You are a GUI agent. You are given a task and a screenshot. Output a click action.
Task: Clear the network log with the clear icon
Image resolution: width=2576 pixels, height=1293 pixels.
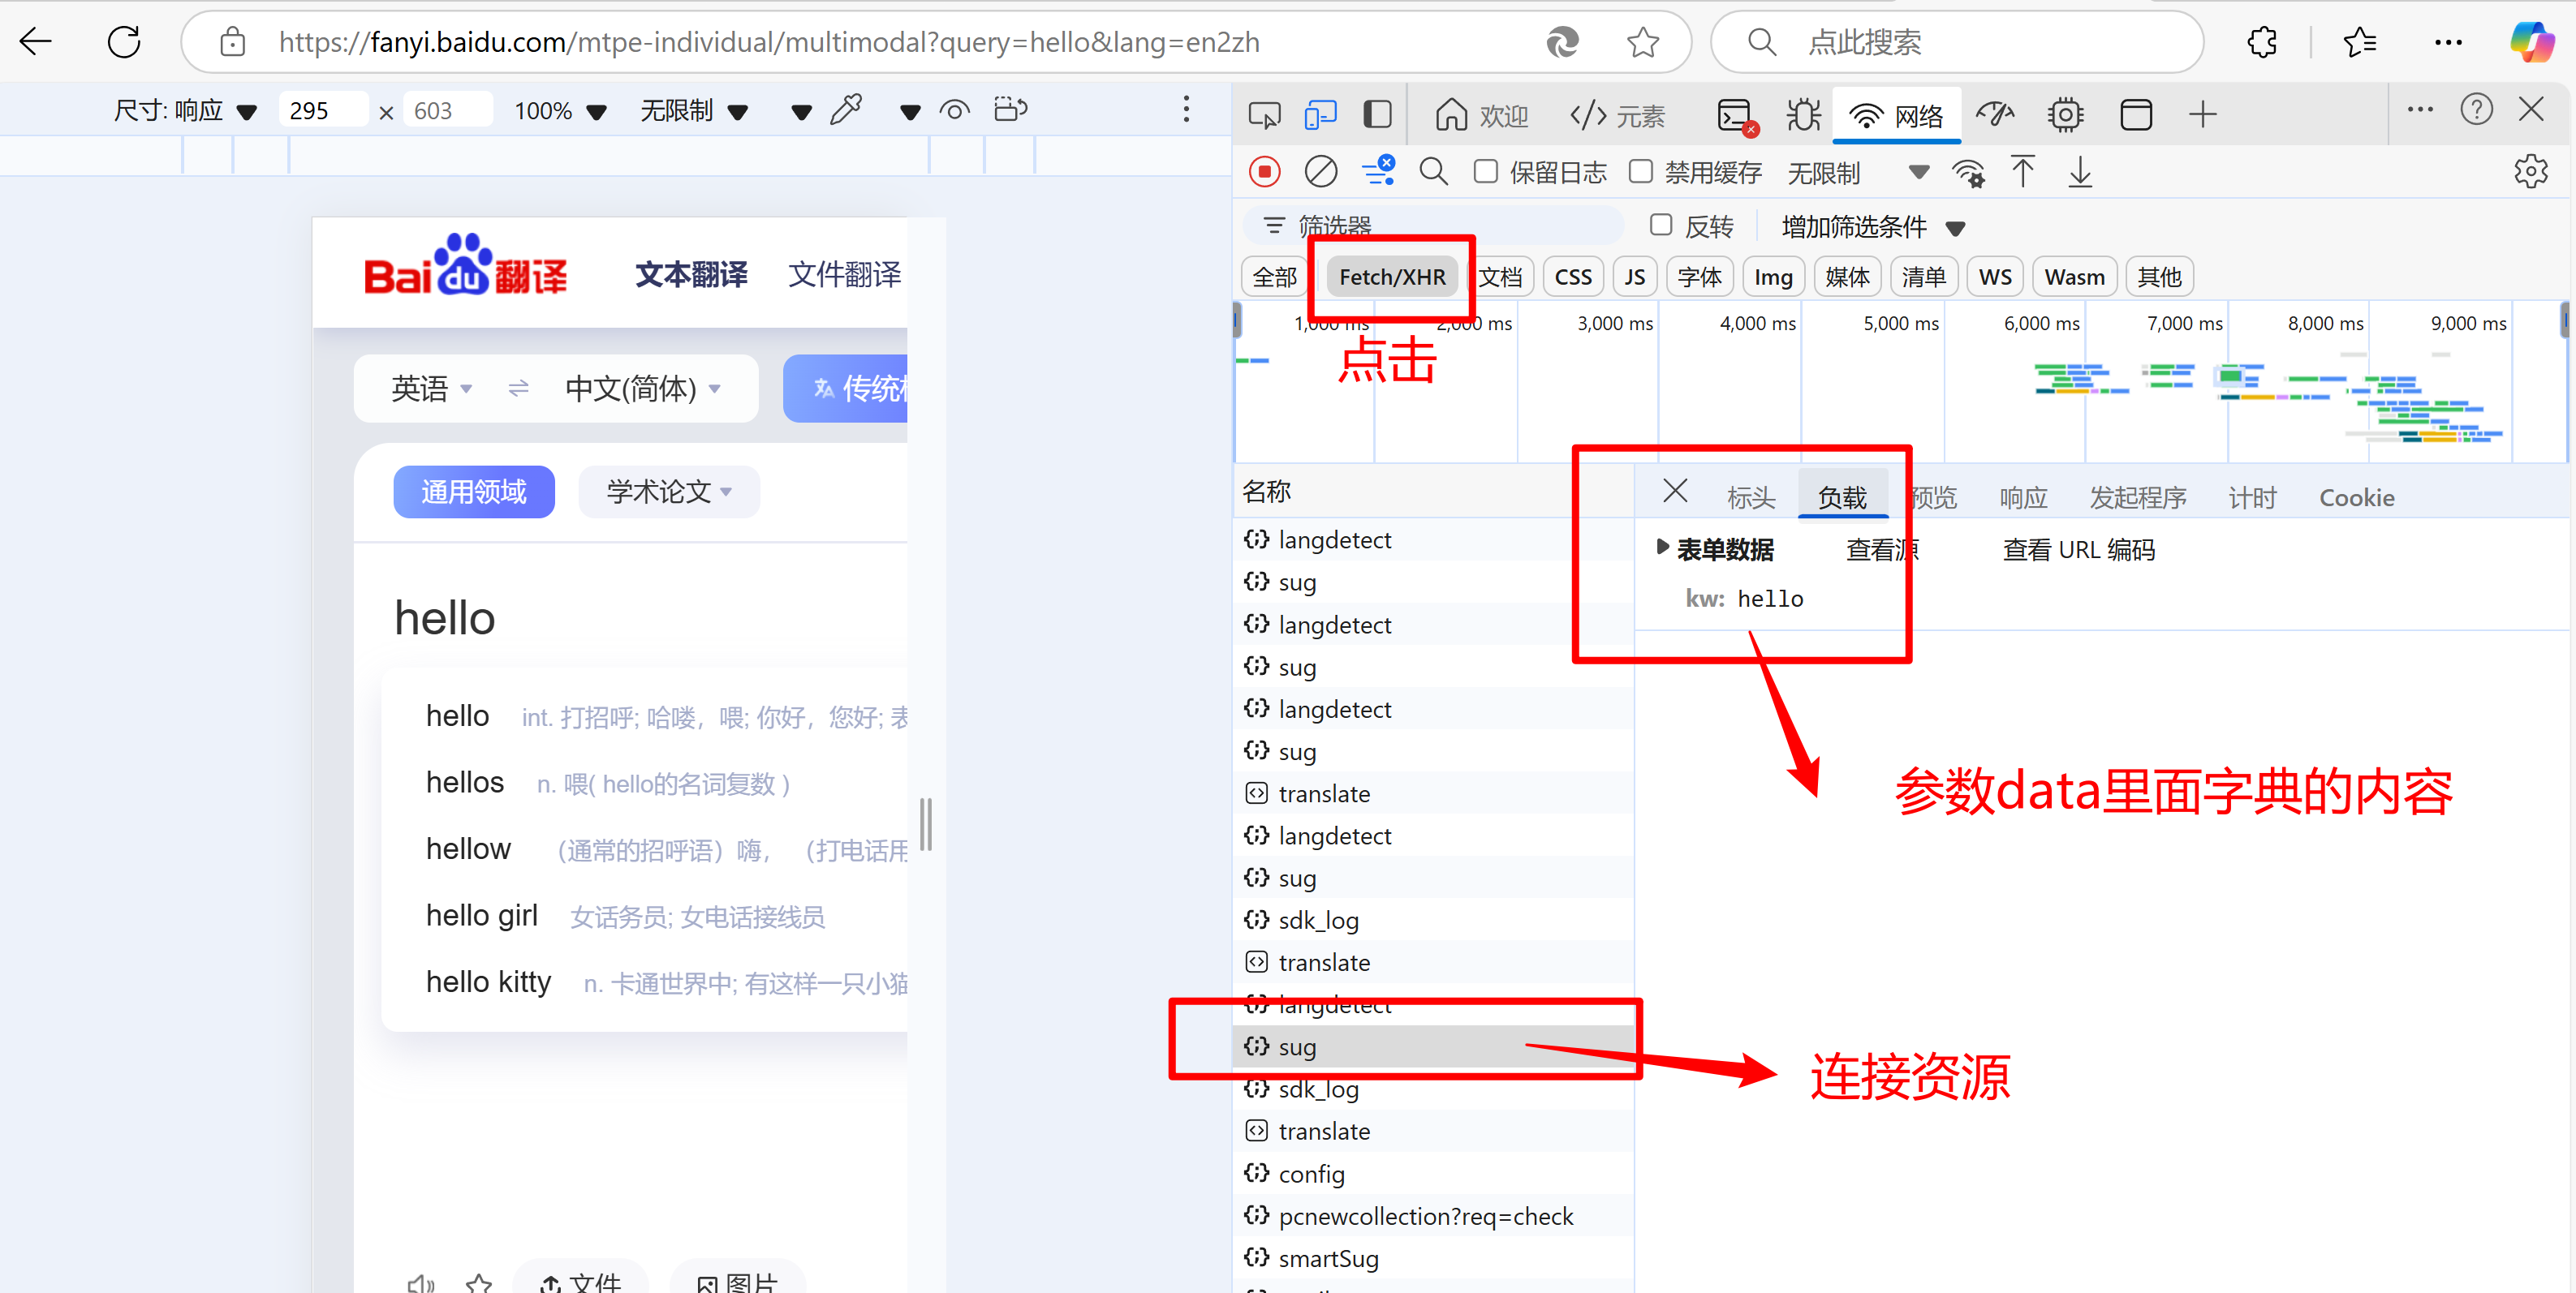coord(1320,172)
